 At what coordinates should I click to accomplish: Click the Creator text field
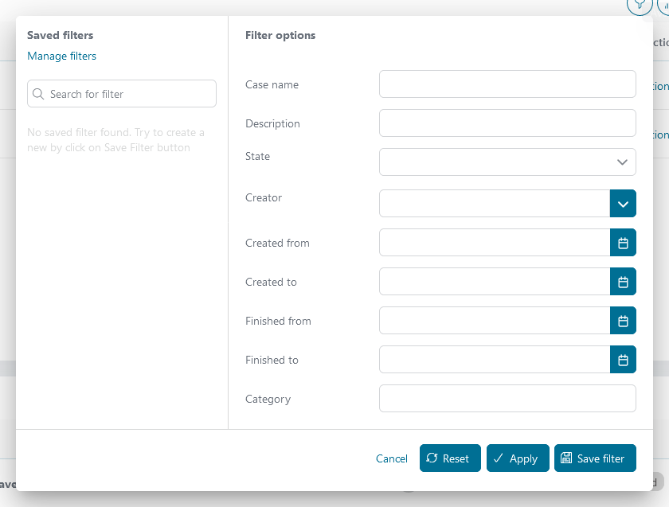[495, 204]
